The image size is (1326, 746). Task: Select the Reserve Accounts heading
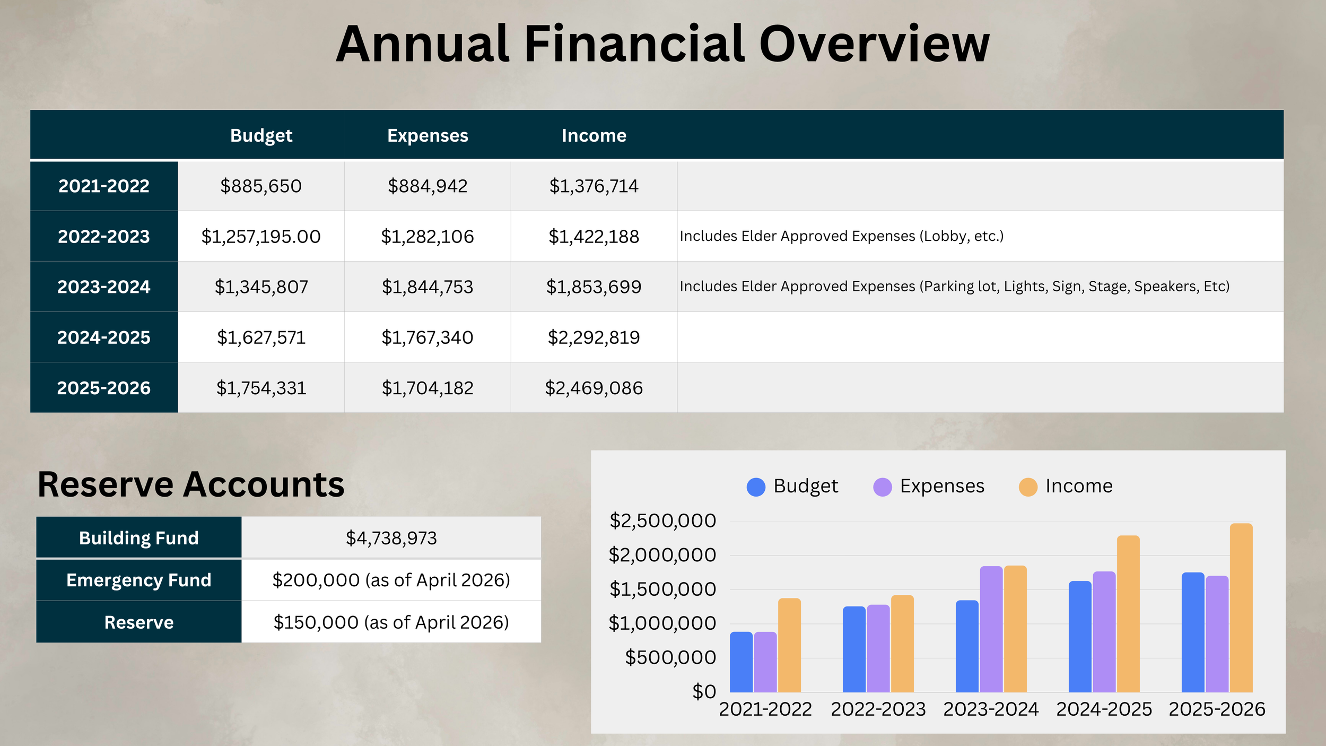coord(191,484)
